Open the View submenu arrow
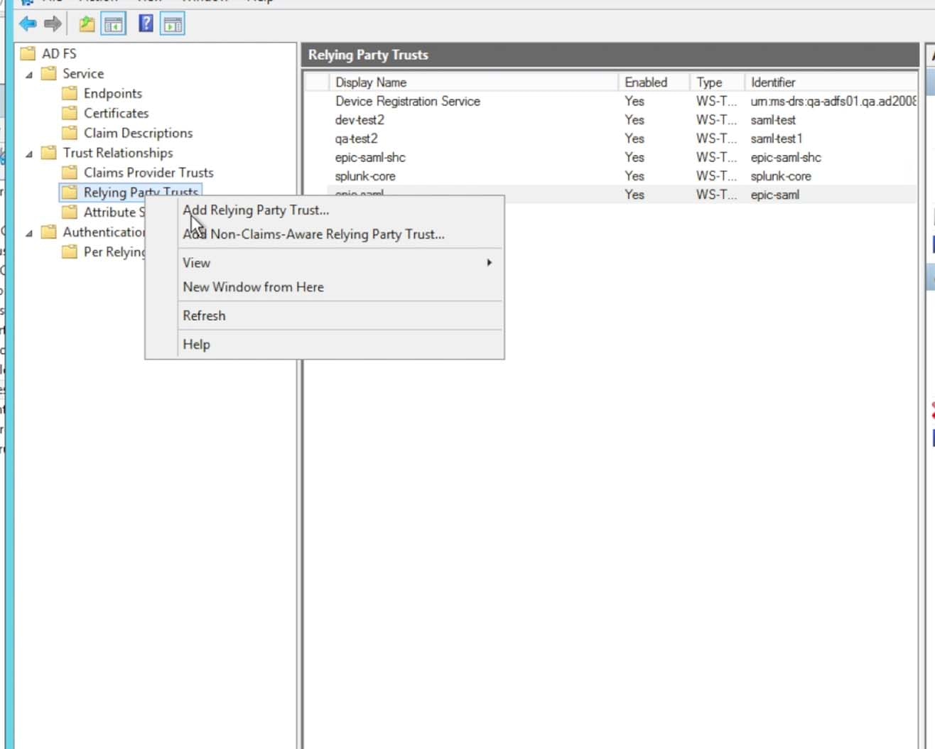This screenshot has width=935, height=749. [x=489, y=263]
